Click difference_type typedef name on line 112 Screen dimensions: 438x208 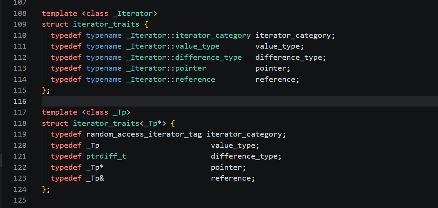click(288, 57)
